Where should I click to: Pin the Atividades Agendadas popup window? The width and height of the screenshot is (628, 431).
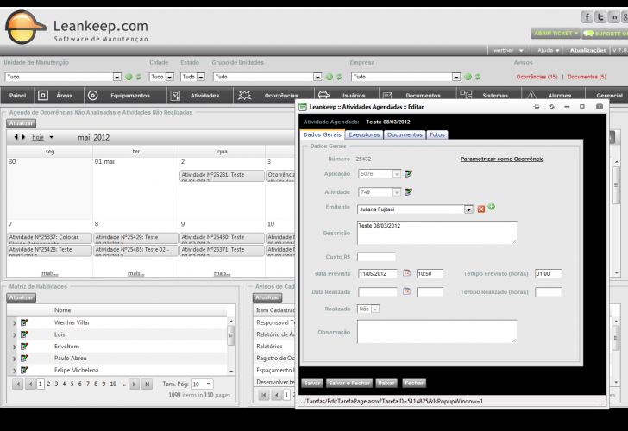[537, 106]
